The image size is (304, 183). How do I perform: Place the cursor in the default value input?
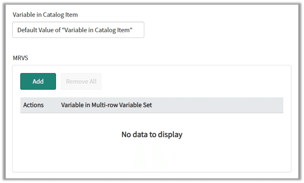tap(78, 30)
